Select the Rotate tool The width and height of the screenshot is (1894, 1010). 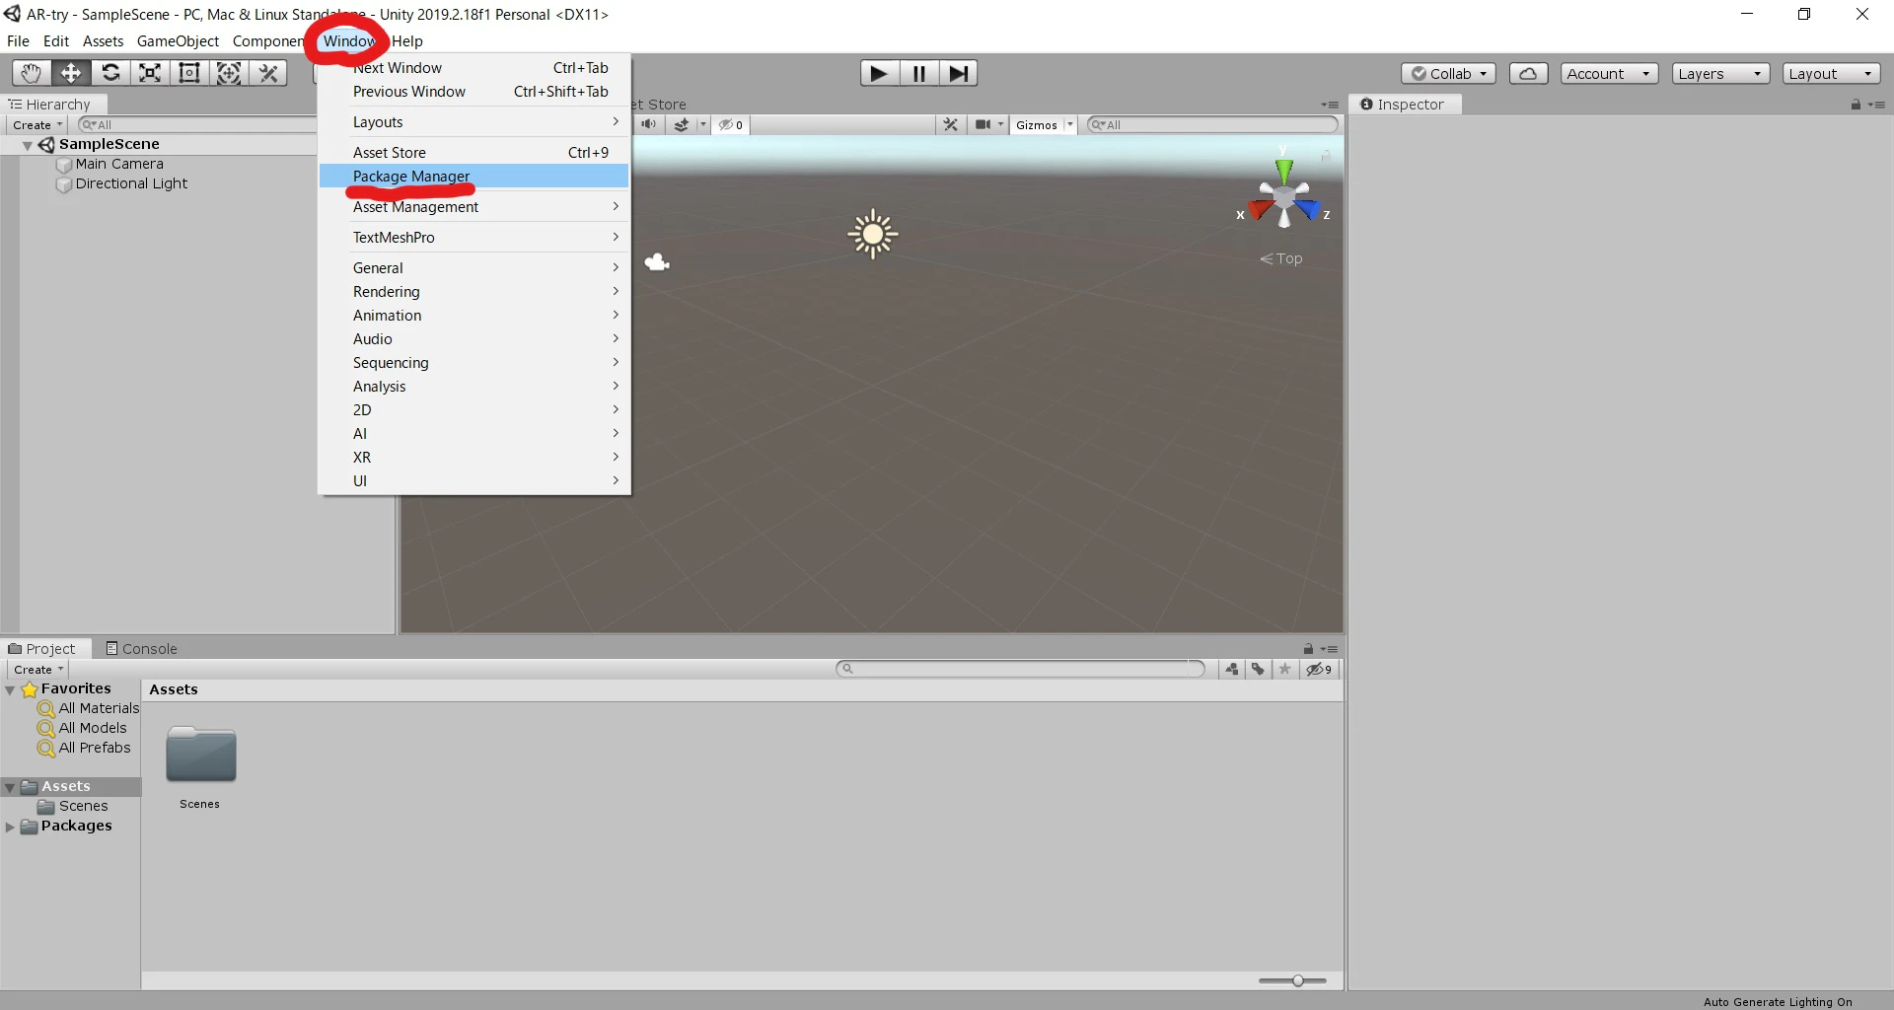110,73
